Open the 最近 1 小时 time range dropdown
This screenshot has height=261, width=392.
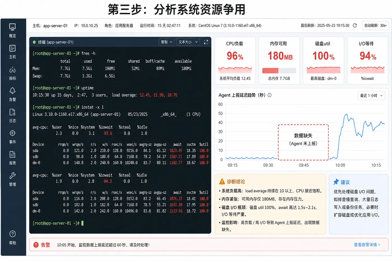(x=372, y=95)
